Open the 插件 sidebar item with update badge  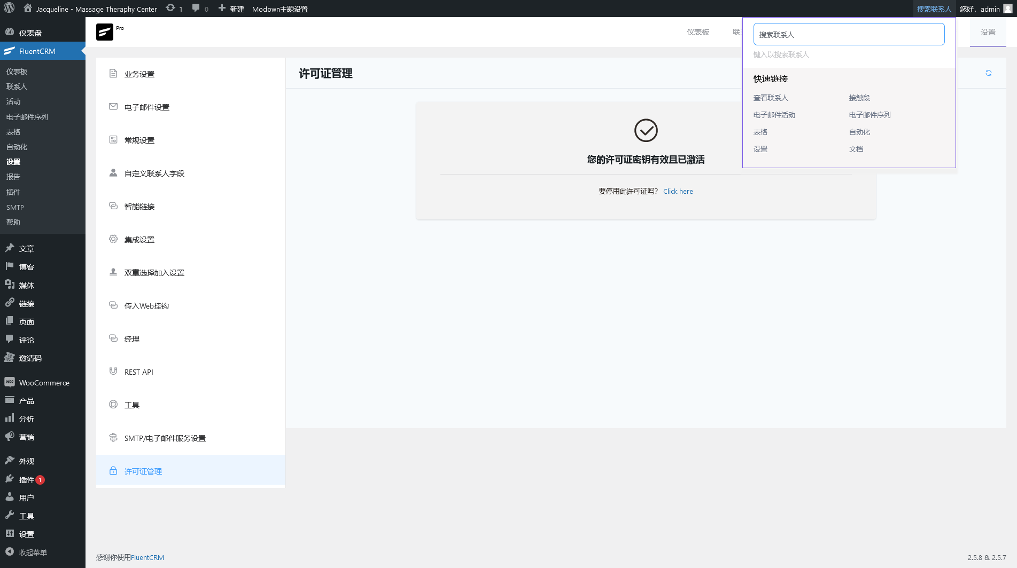tap(43, 479)
